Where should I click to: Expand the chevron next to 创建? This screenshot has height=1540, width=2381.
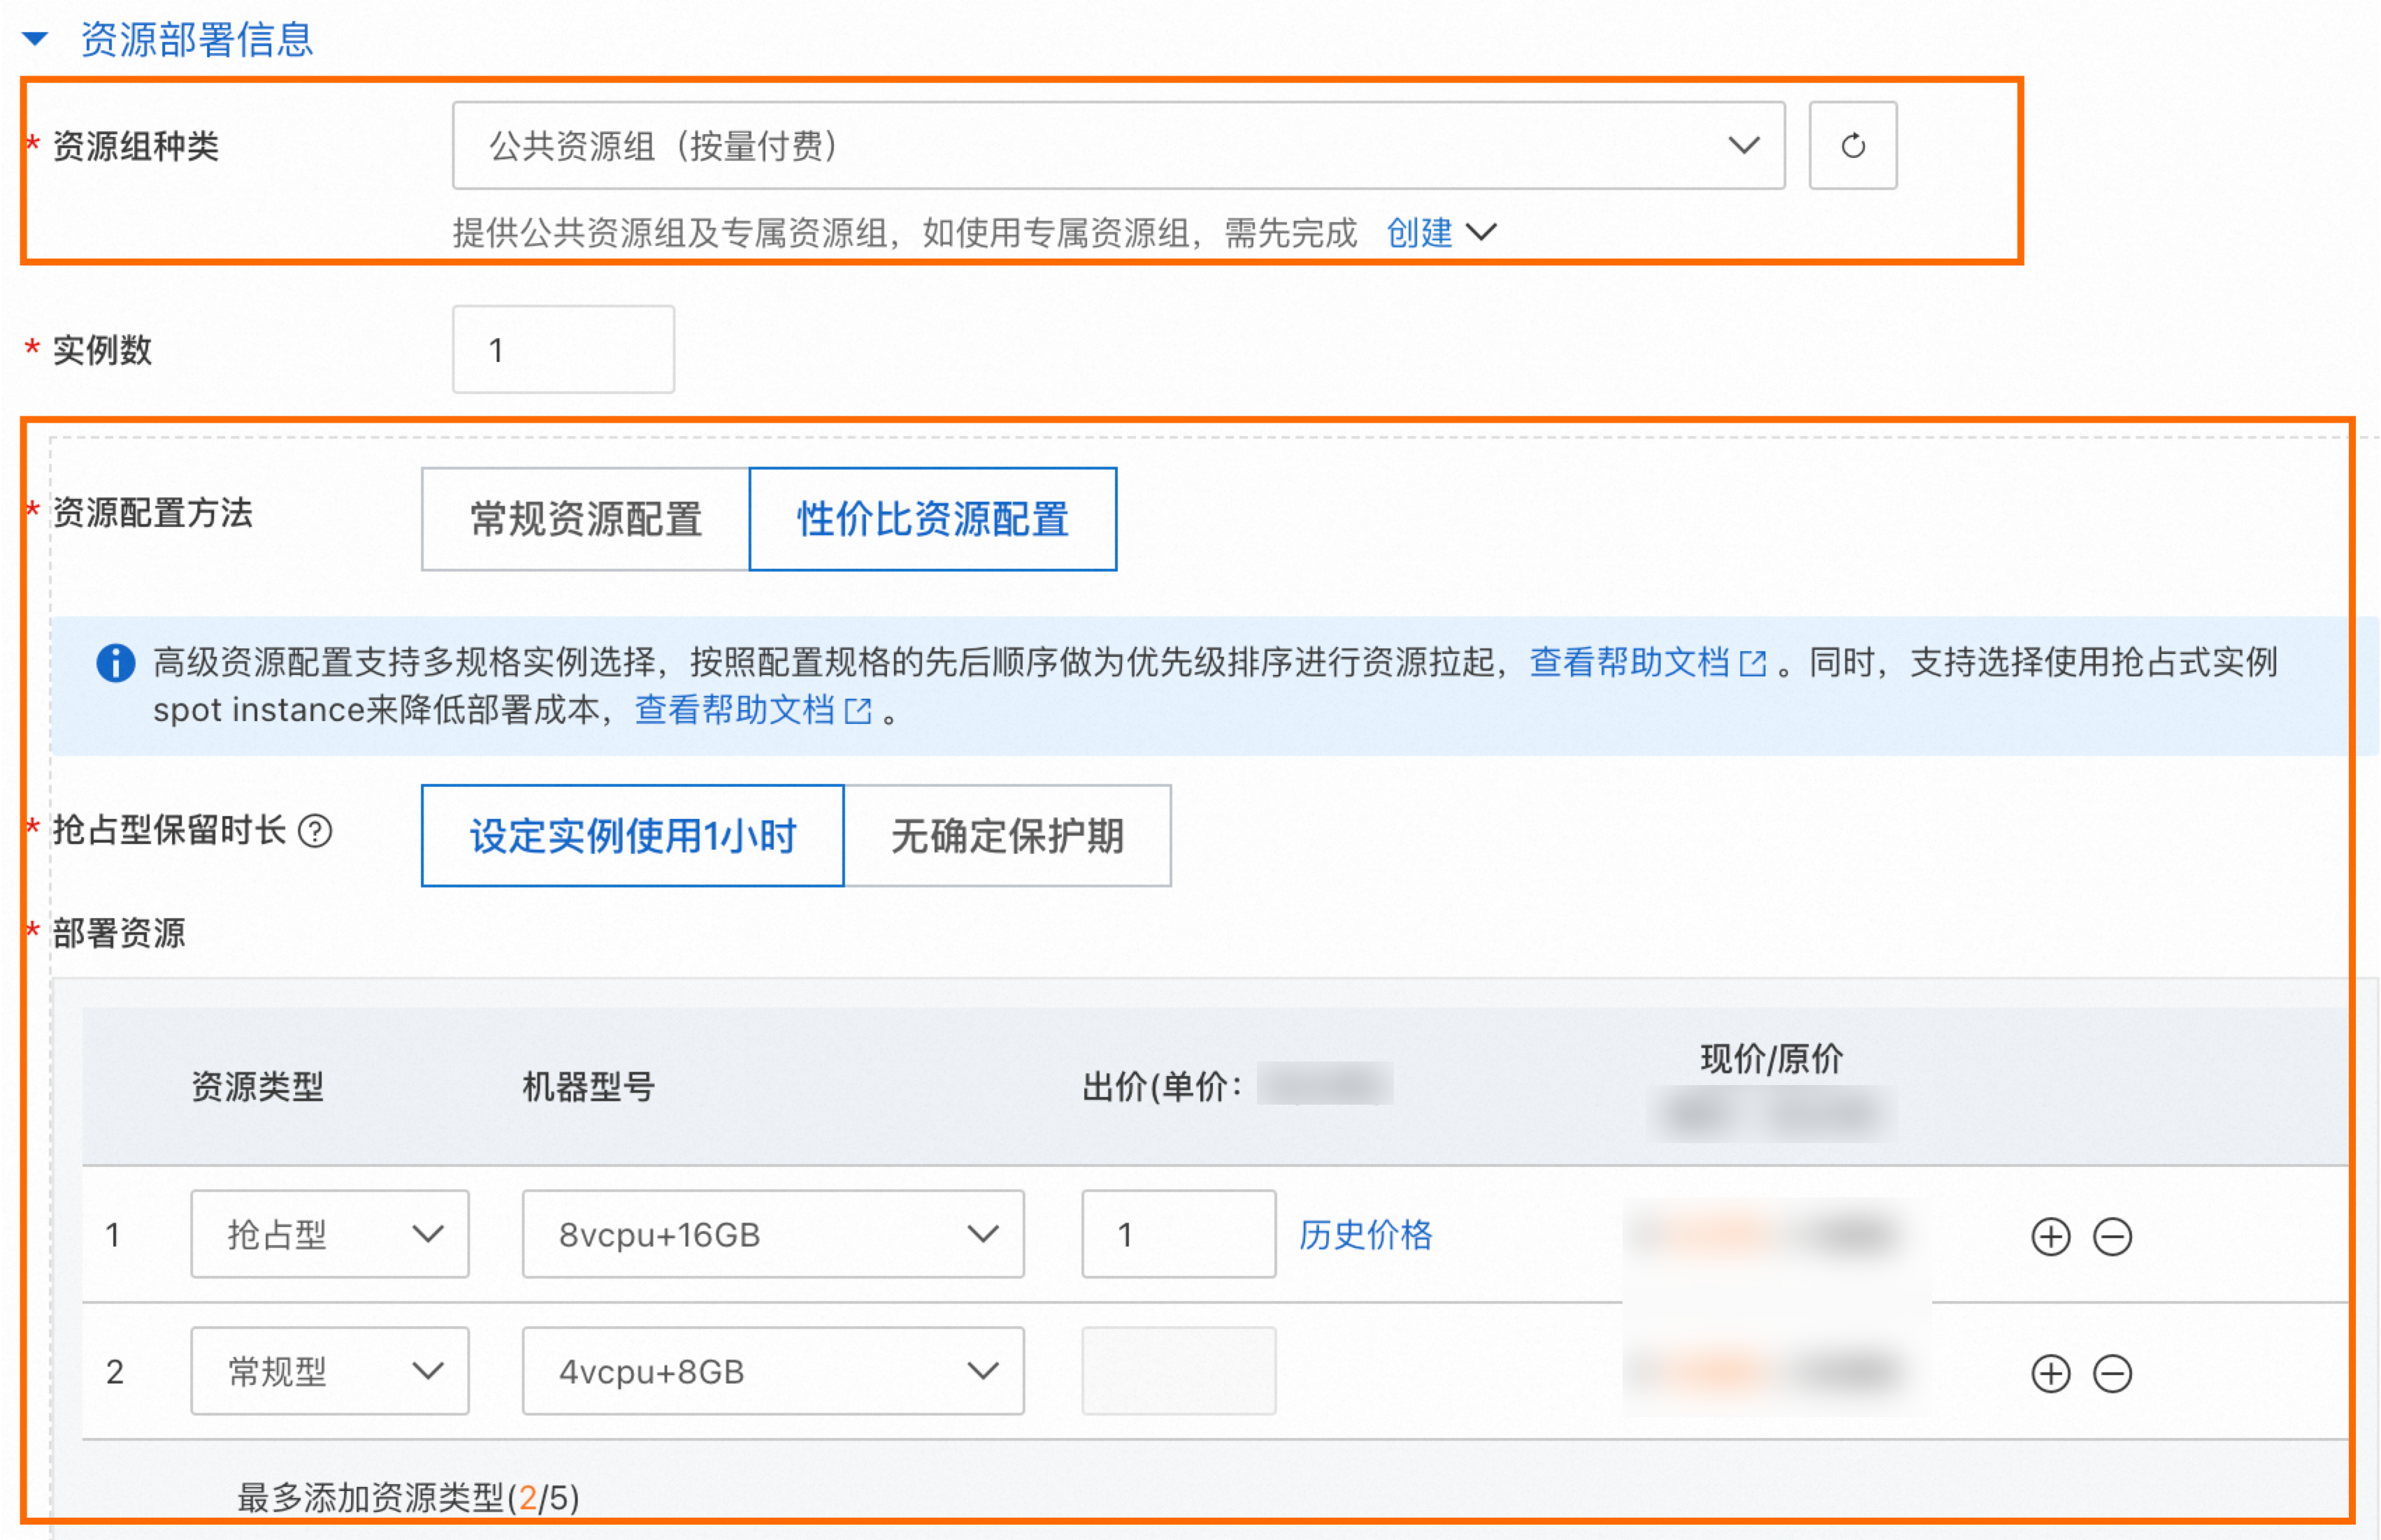point(1481,233)
